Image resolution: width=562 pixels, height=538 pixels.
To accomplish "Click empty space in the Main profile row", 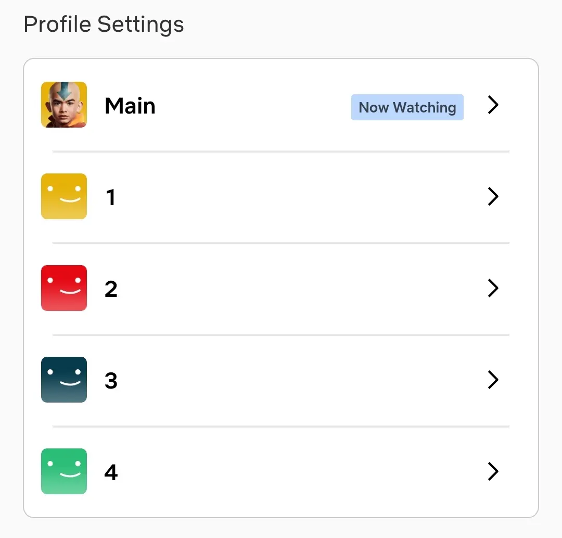I will (251, 105).
